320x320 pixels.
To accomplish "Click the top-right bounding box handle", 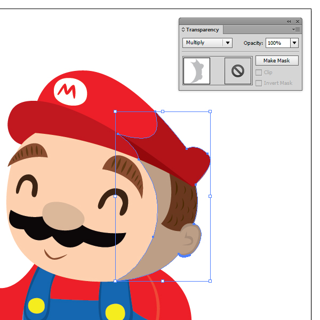I will point(210,111).
